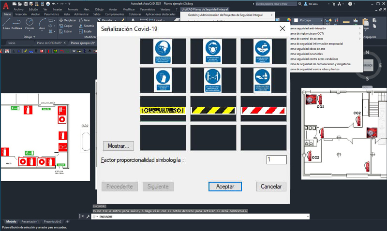Select the Polilínea tool
387x231 pixels.
pyautogui.click(x=16, y=24)
